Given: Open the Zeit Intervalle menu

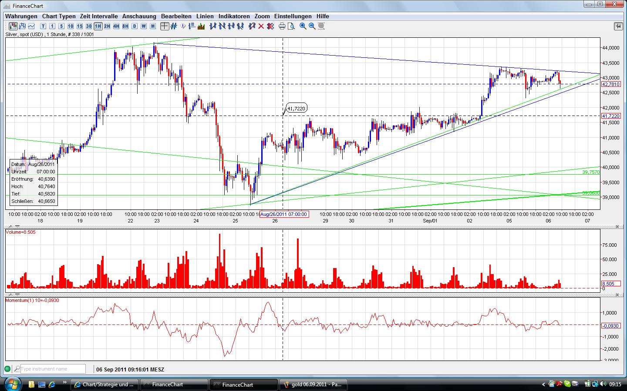Looking at the screenshot, I should tap(99, 16).
